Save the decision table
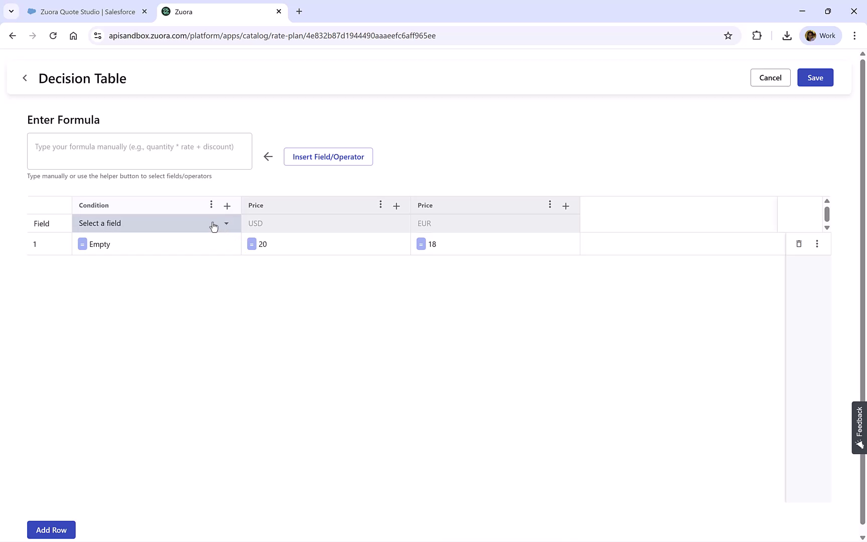Image resolution: width=867 pixels, height=542 pixels. [815, 77]
